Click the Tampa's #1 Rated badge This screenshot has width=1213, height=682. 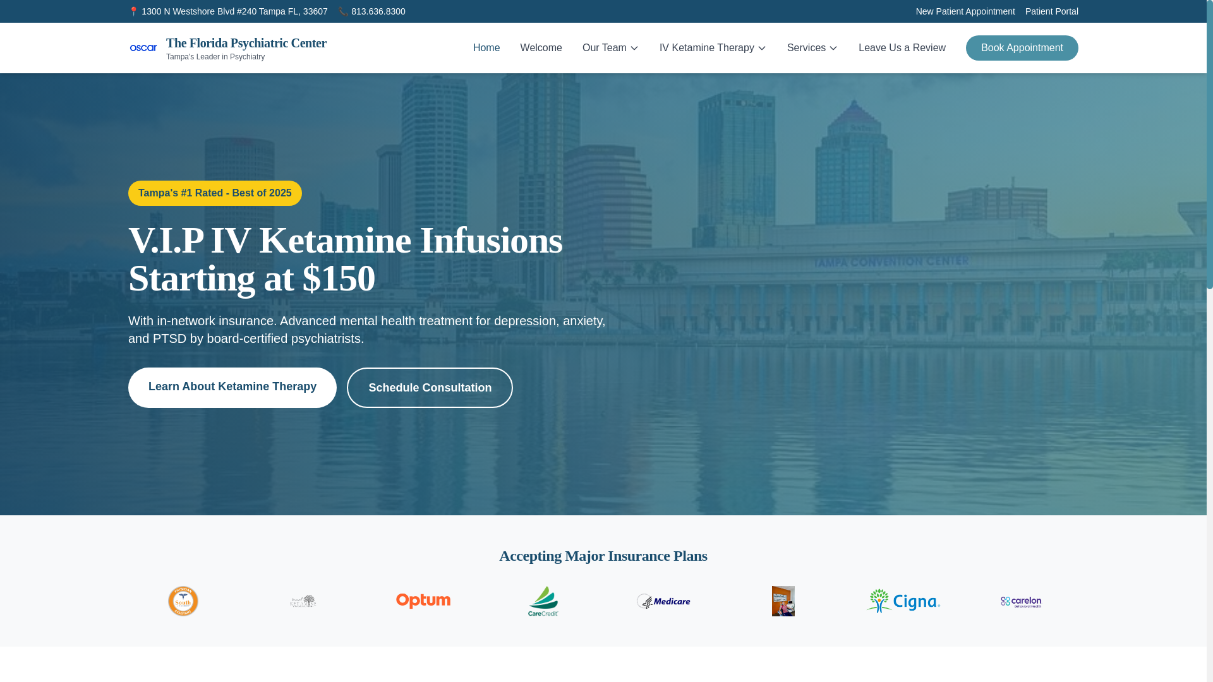click(x=215, y=193)
